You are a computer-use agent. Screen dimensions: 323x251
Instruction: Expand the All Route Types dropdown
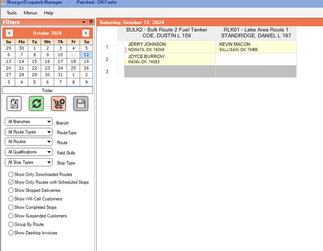point(29,132)
